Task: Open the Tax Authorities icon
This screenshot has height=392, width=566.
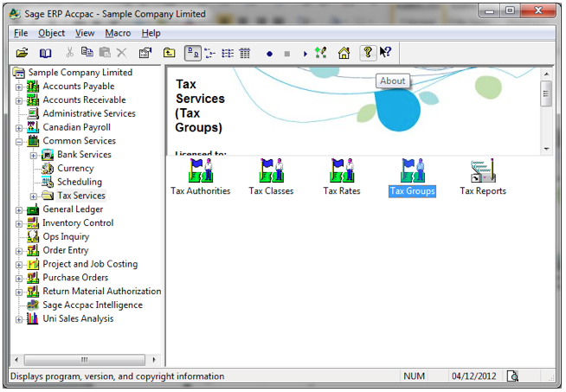Action: pos(201,177)
